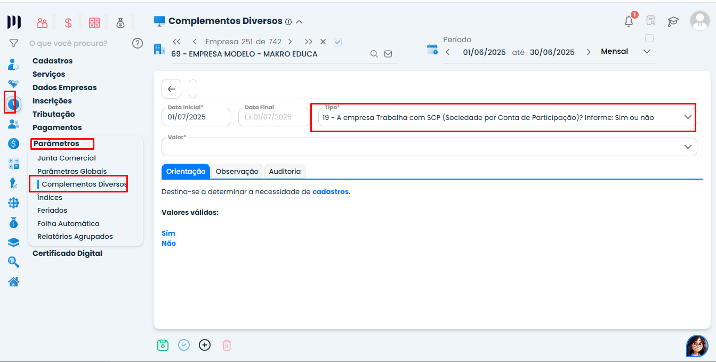Viewport: 716px width, 362px height.
Task: Collapse the Complementos Diversos title chevron
Action: point(299,22)
